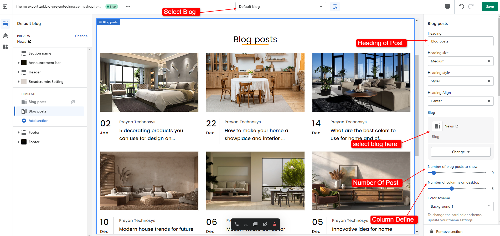The height and width of the screenshot is (236, 500).
Task: Expand the Announcement bar section
Action: tap(19, 63)
